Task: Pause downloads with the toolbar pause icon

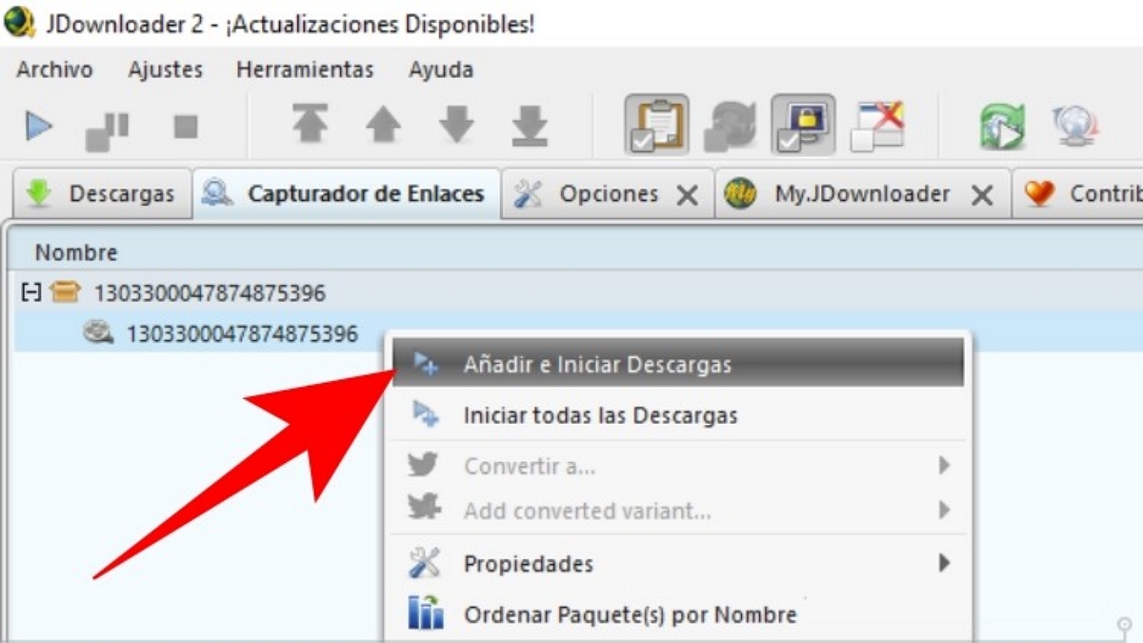Action: click(107, 130)
